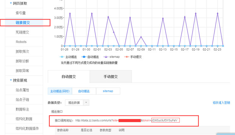Screen dimensions: 235x135
Task: Go to Robots in sidebar
Action: pos(21,42)
